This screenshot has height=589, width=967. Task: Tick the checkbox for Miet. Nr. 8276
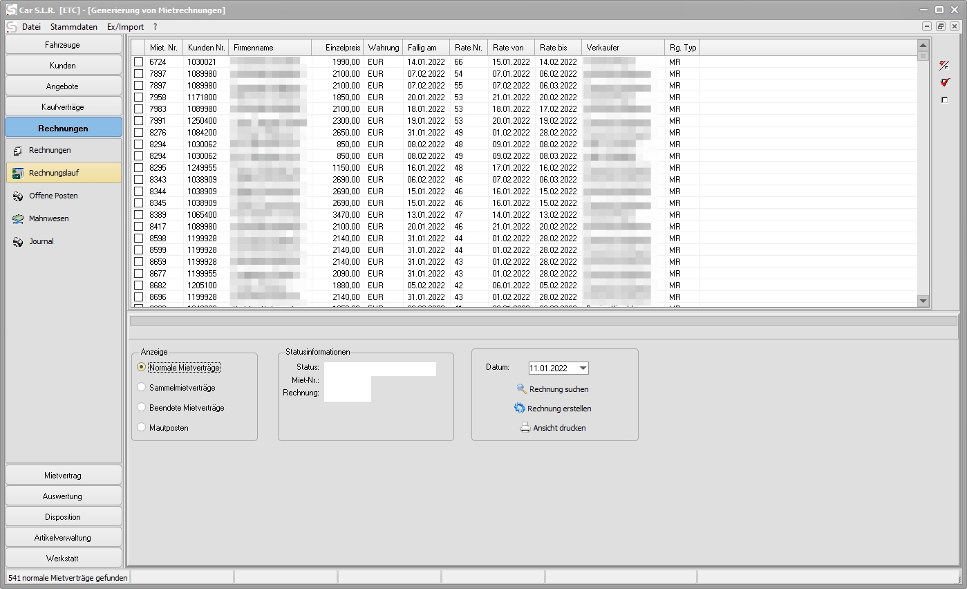pyautogui.click(x=138, y=133)
